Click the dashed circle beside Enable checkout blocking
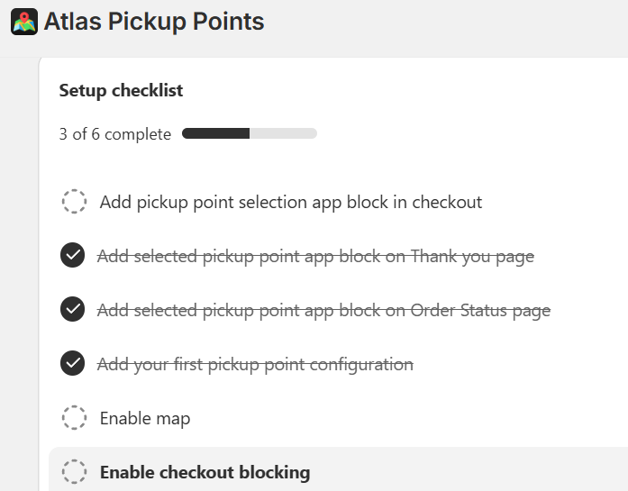Viewport: 628px width, 491px height. (74, 472)
